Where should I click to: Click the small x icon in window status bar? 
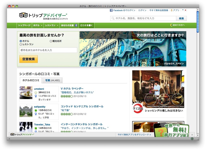tap(9, 139)
